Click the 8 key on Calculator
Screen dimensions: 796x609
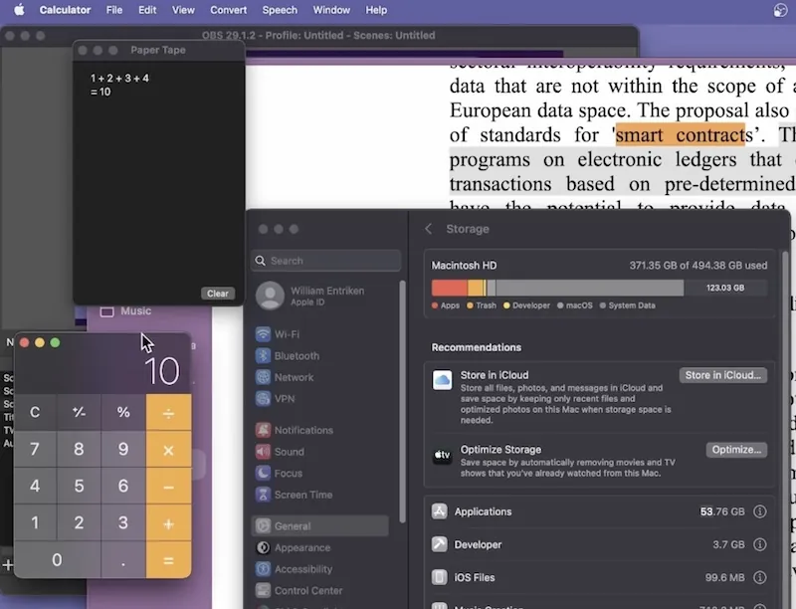point(79,449)
